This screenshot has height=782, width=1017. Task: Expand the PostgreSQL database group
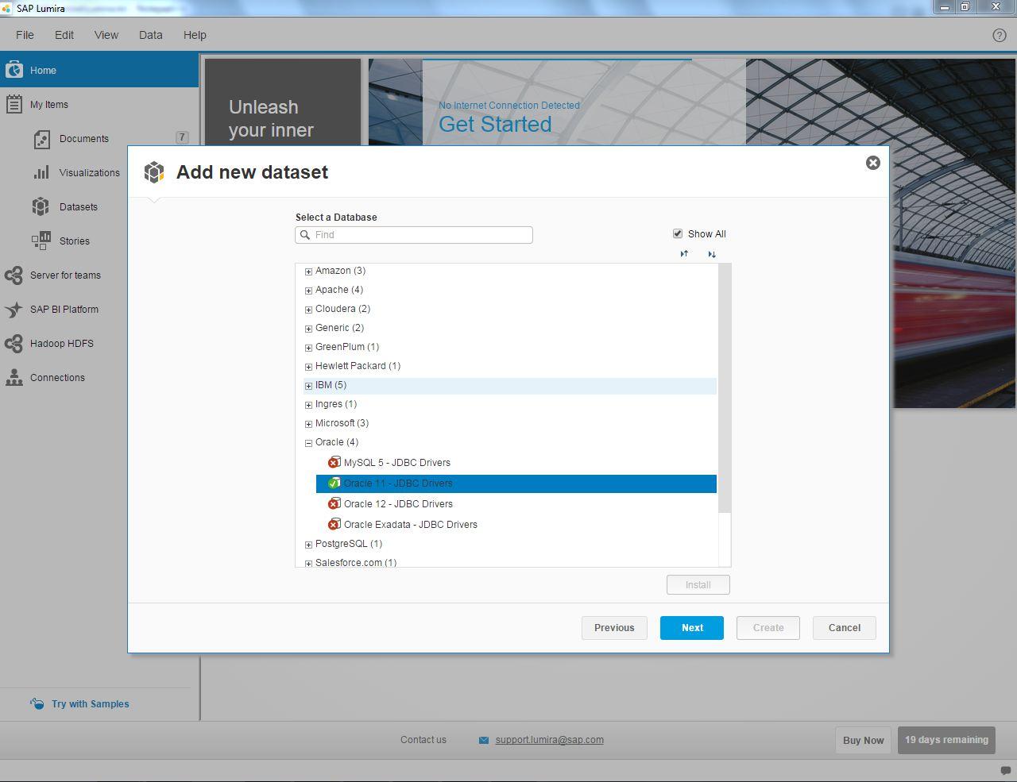308,545
